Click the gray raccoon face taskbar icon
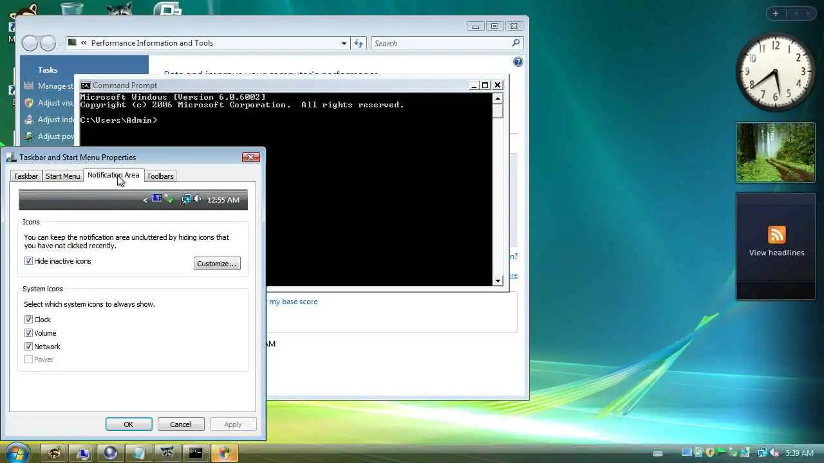824x463 pixels. pyautogui.click(x=167, y=453)
